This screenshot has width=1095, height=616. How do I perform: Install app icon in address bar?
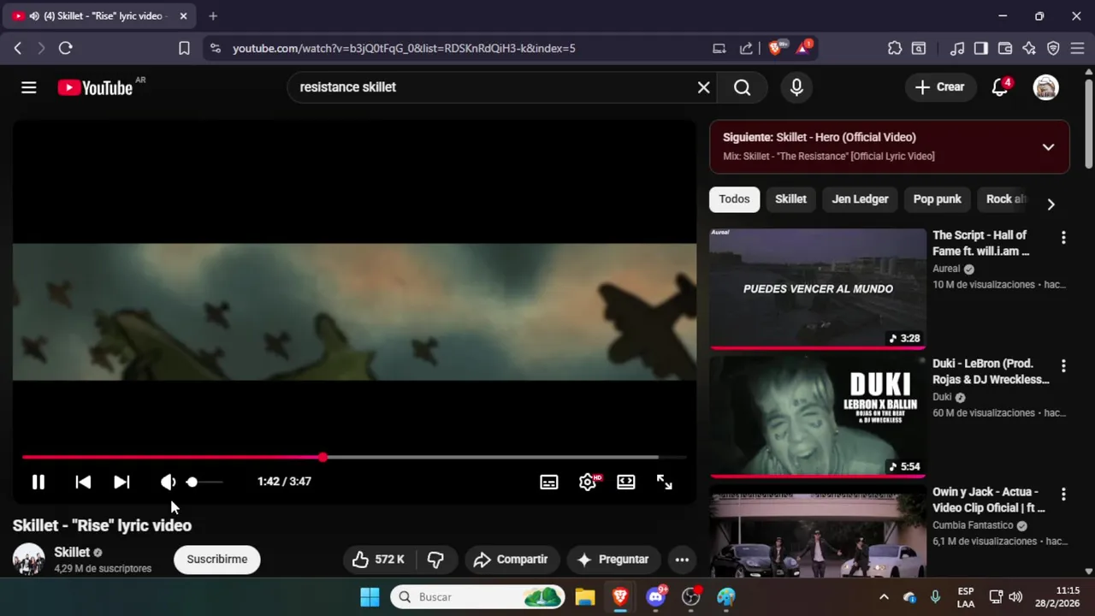pyautogui.click(x=719, y=49)
